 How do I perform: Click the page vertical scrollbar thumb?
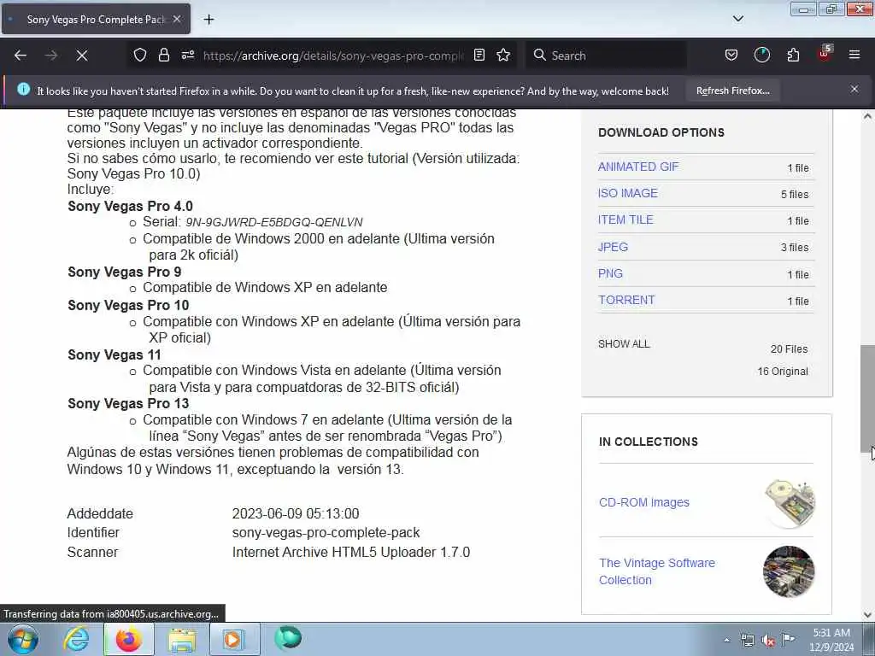click(867, 399)
